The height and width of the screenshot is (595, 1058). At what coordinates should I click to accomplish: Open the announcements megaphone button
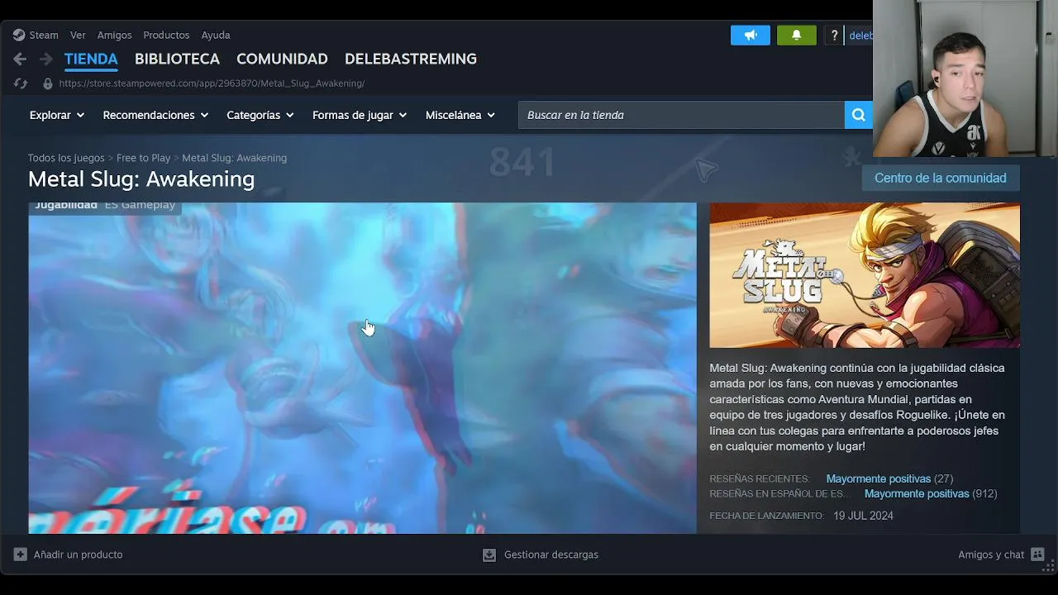[751, 36]
